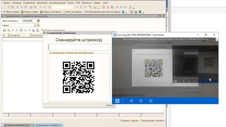Click Отправить курьеру button
The image size is (226, 127).
click(x=130, y=121)
